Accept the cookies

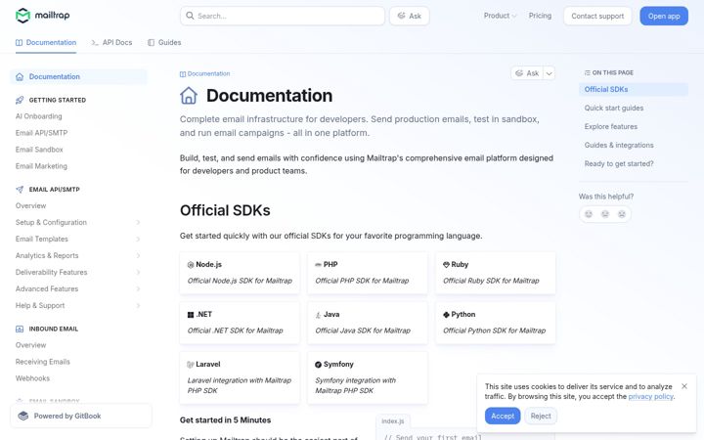click(x=503, y=416)
